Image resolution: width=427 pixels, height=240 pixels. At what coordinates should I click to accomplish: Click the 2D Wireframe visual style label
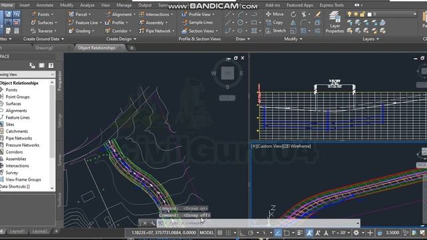tap(296, 146)
